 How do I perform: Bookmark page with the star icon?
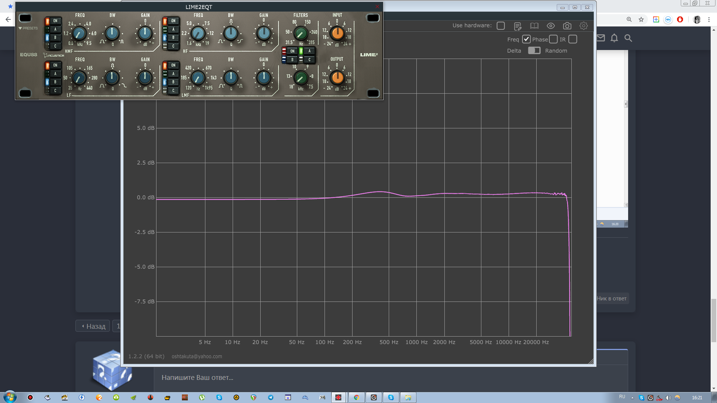[641, 19]
